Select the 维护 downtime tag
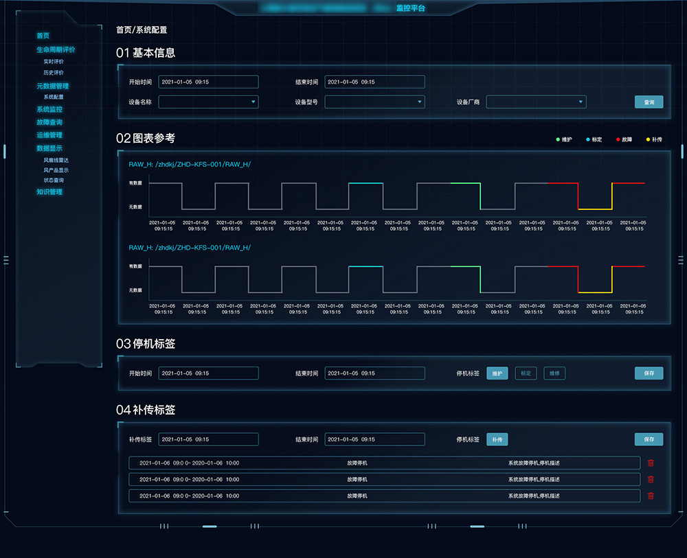Screen dimensions: 687x558 pyautogui.click(x=497, y=373)
